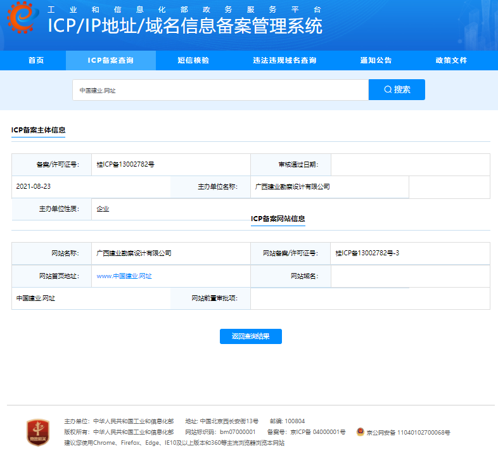This screenshot has width=498, height=453.
Task: Click the 返回查询结果 button
Action: 251,336
